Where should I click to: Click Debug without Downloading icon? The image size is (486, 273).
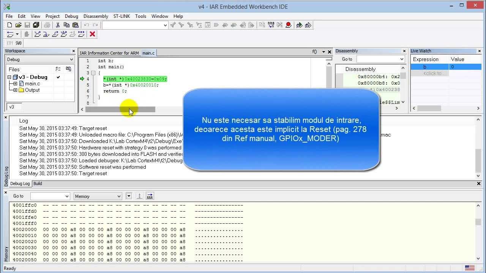[x=308, y=25]
